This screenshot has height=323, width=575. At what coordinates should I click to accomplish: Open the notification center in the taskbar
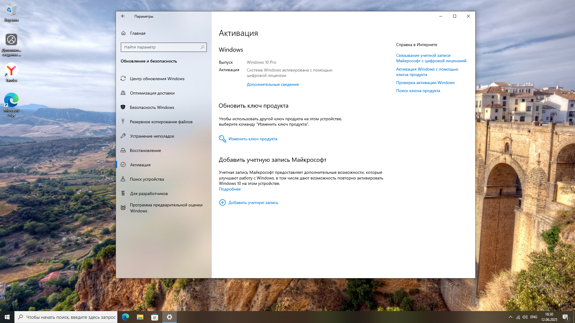565,317
